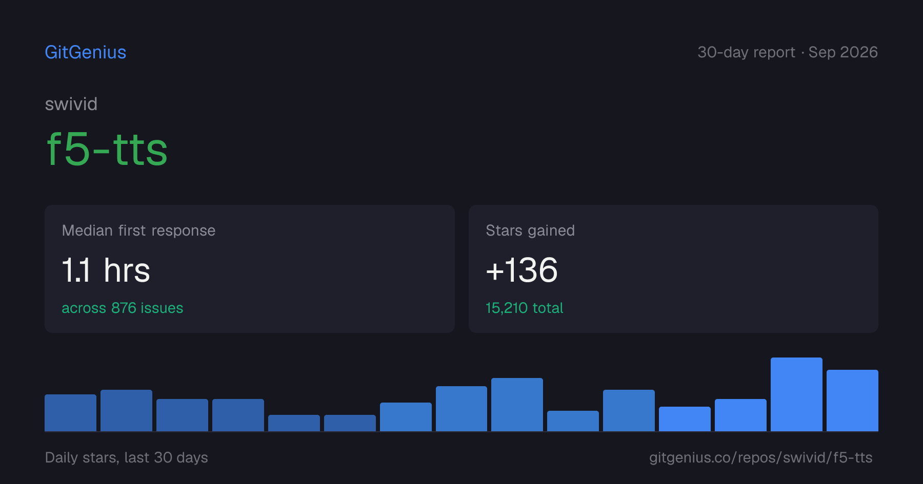Select the +136 stars value
This screenshot has height=484, width=923.
tap(521, 270)
